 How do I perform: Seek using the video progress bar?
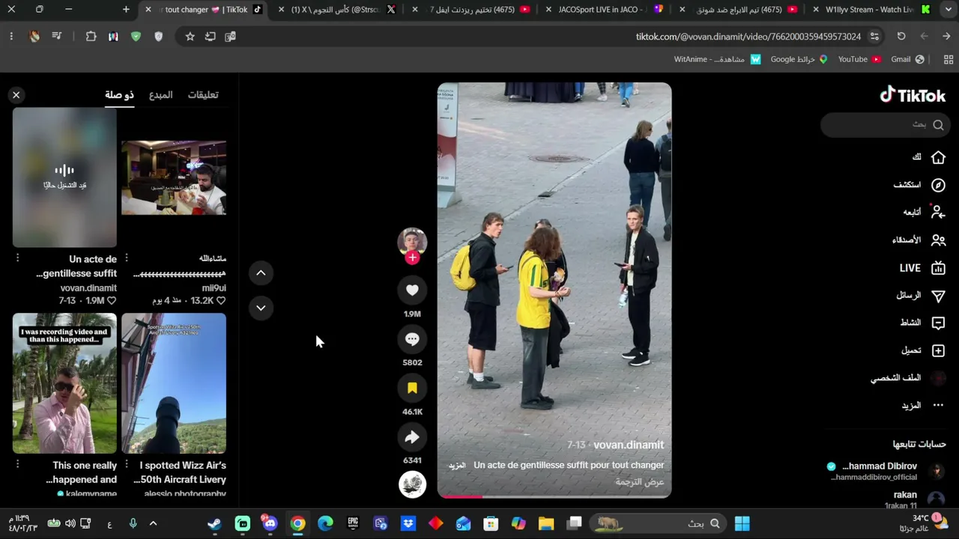(554, 496)
